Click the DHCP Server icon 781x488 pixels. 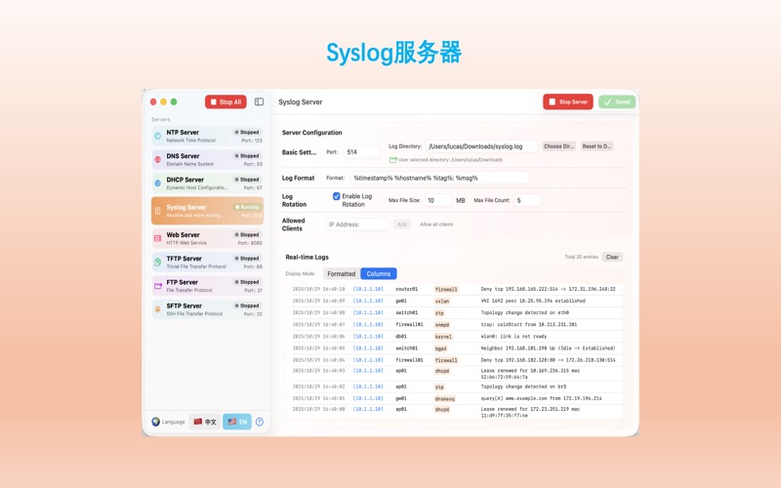[157, 183]
